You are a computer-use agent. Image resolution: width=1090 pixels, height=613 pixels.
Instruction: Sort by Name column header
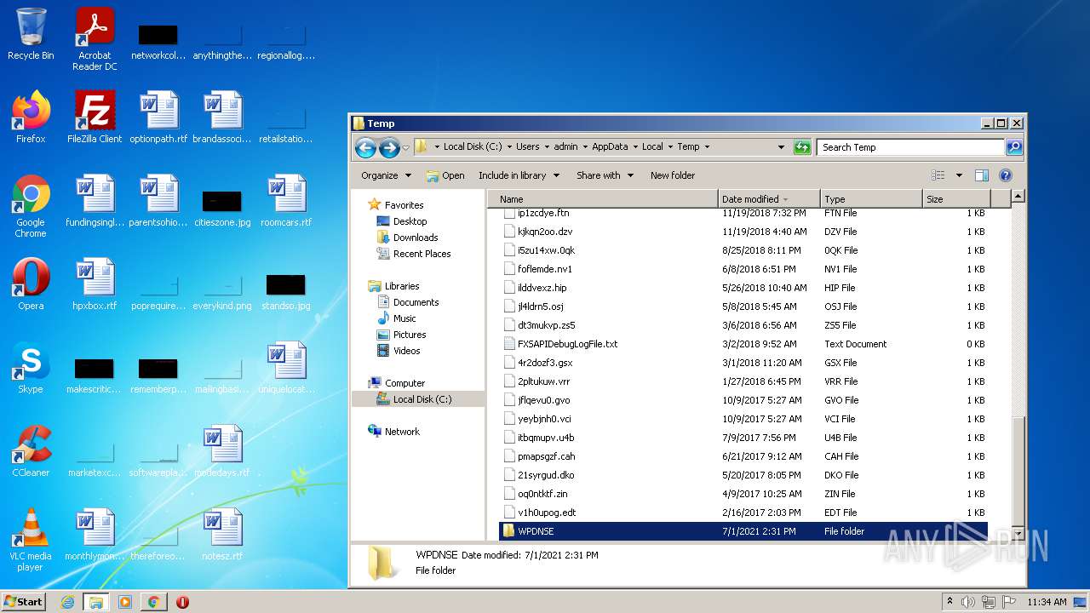pyautogui.click(x=603, y=199)
